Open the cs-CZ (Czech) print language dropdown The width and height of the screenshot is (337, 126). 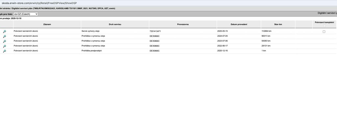click(26, 14)
